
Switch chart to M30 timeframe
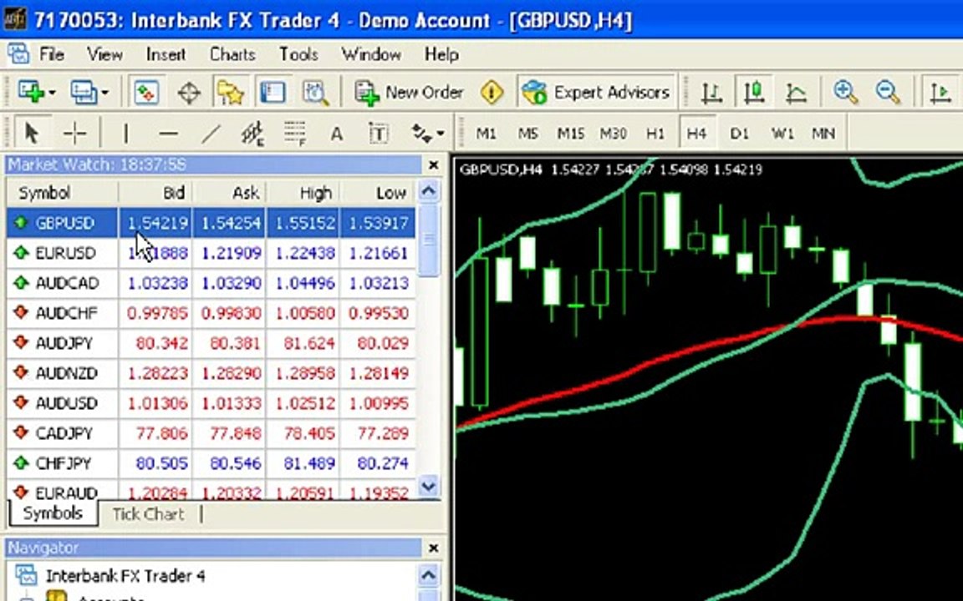click(613, 133)
